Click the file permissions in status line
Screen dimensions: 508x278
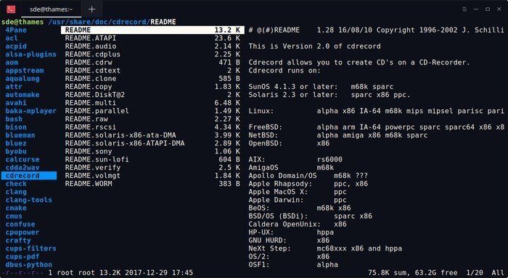pos(22,273)
